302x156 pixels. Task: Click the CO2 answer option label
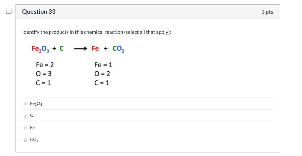pos(34,140)
